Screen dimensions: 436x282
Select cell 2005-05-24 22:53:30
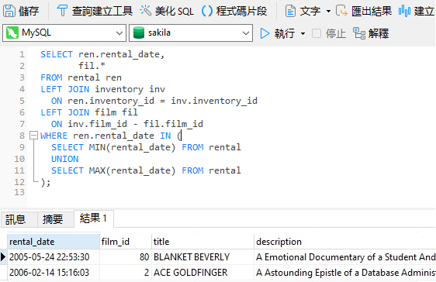click(x=54, y=257)
